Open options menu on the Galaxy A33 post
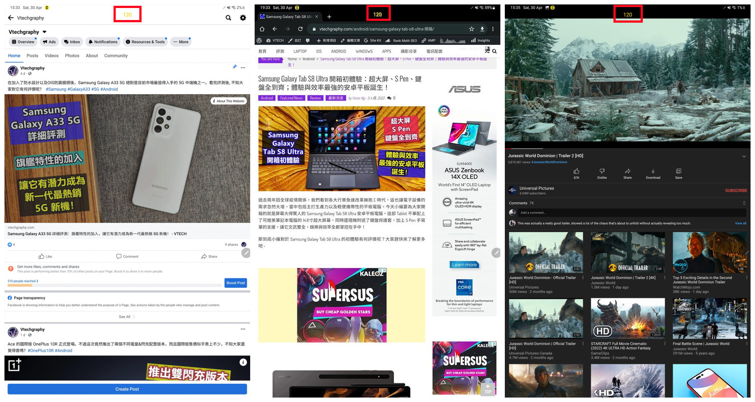Screen dimensions: 755x402 243,68
